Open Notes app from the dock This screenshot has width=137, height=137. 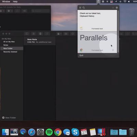92,132
